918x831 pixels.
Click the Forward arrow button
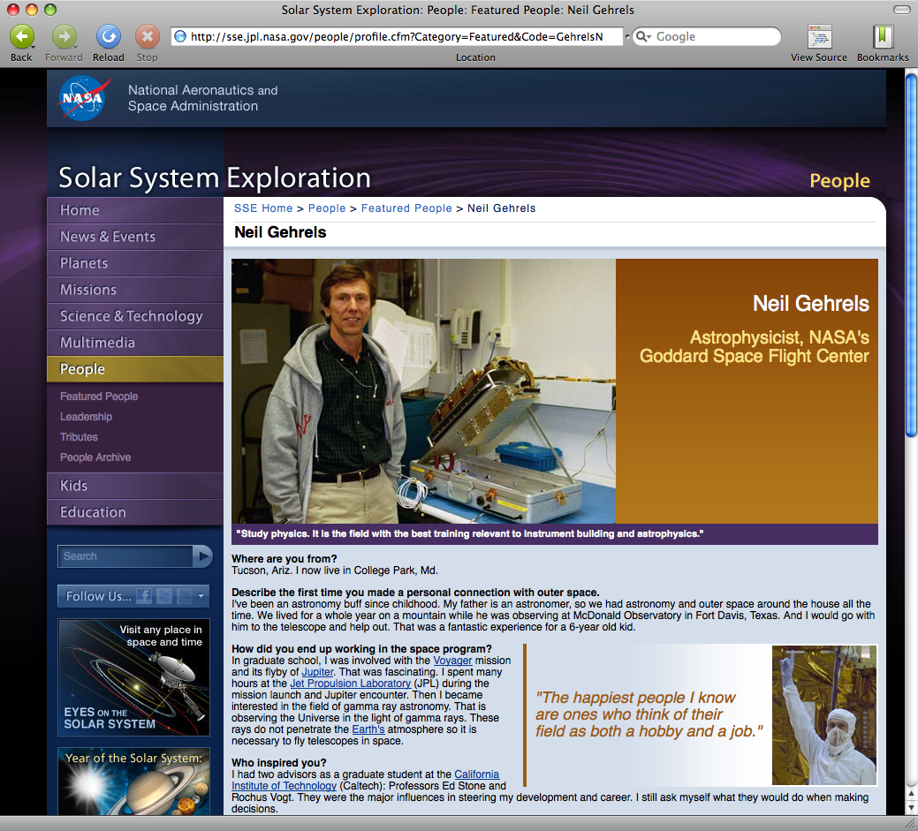click(x=64, y=37)
